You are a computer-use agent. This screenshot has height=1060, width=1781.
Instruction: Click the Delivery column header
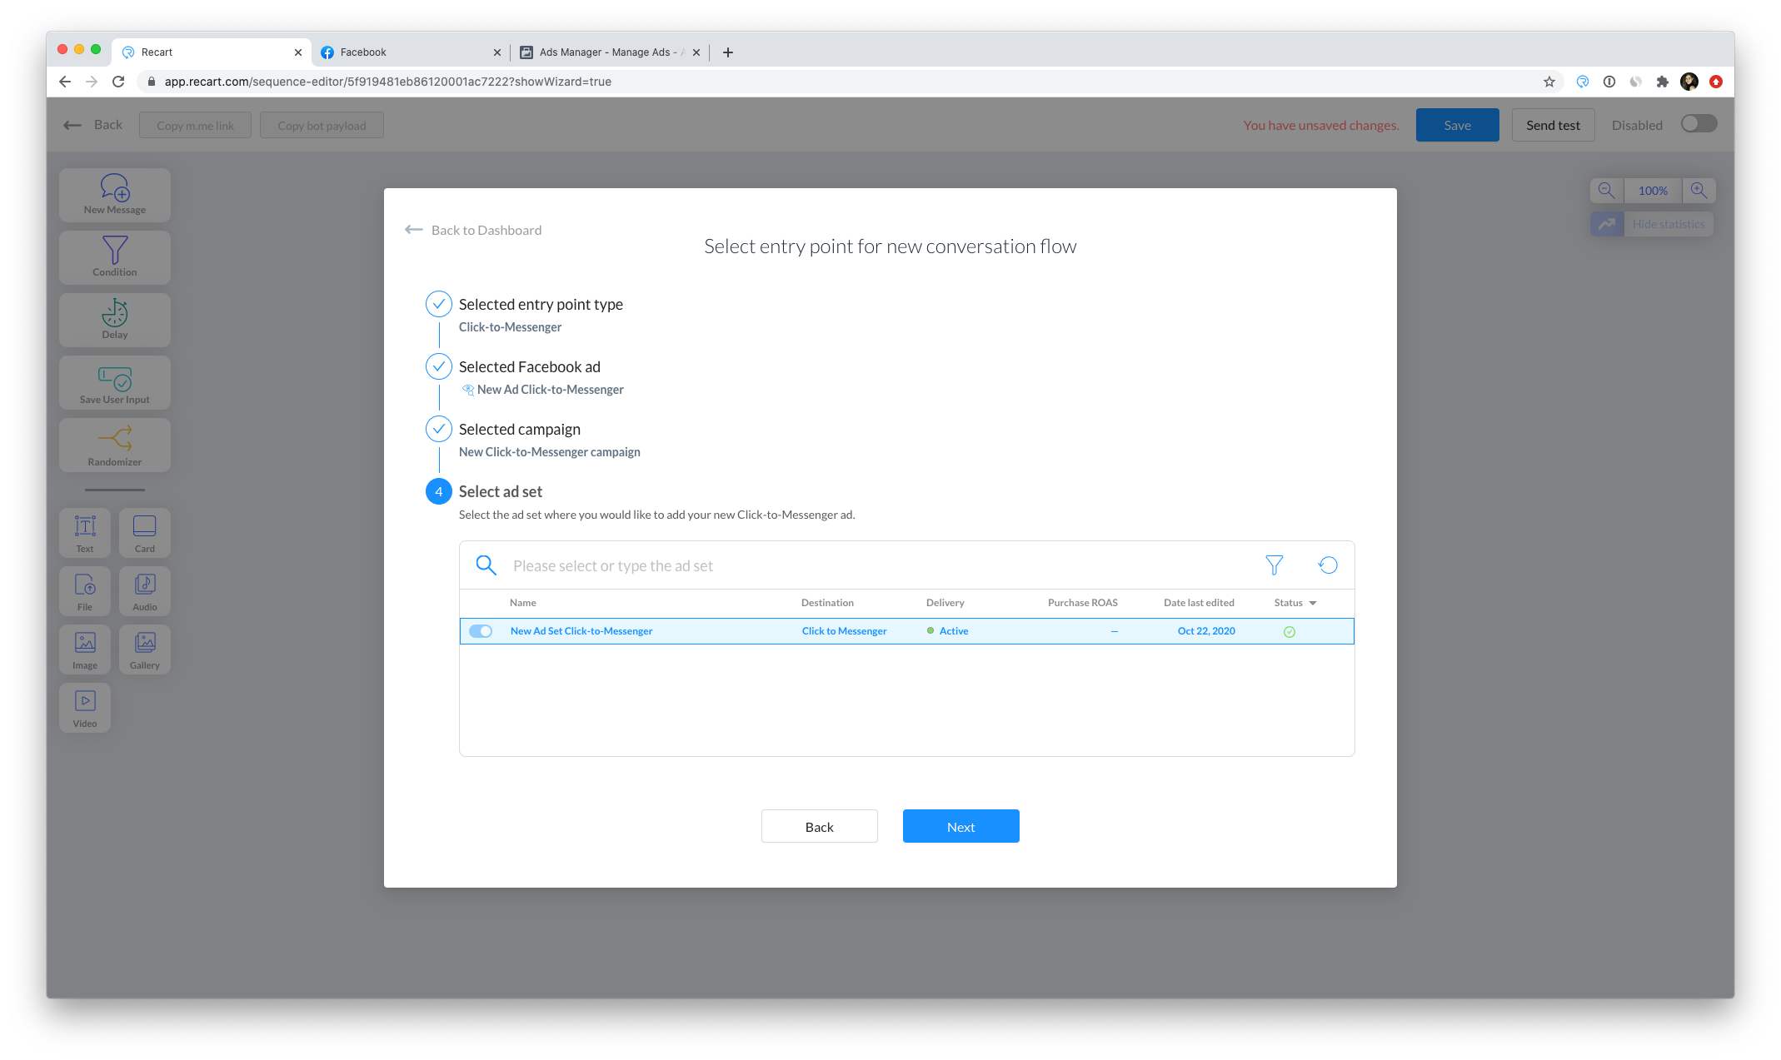945,603
